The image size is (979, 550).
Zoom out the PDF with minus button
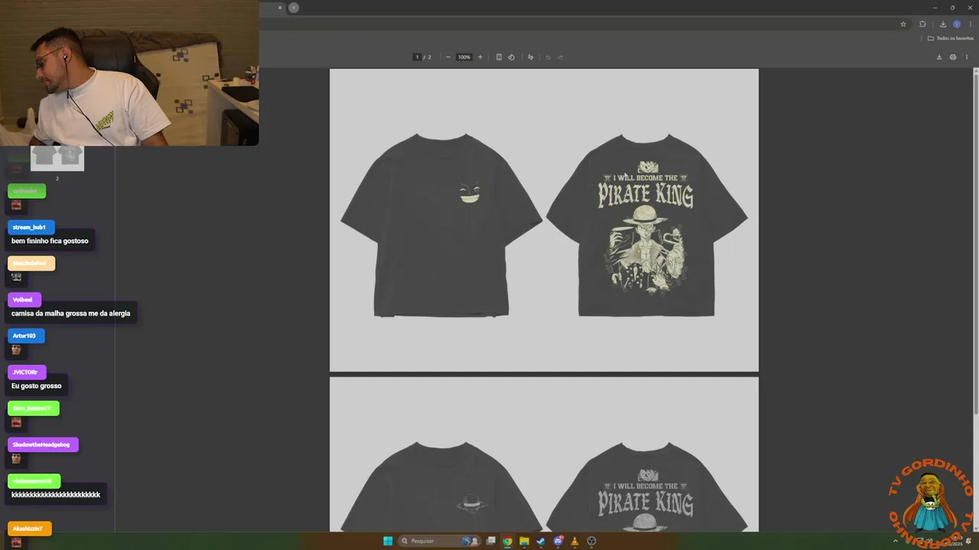(448, 57)
